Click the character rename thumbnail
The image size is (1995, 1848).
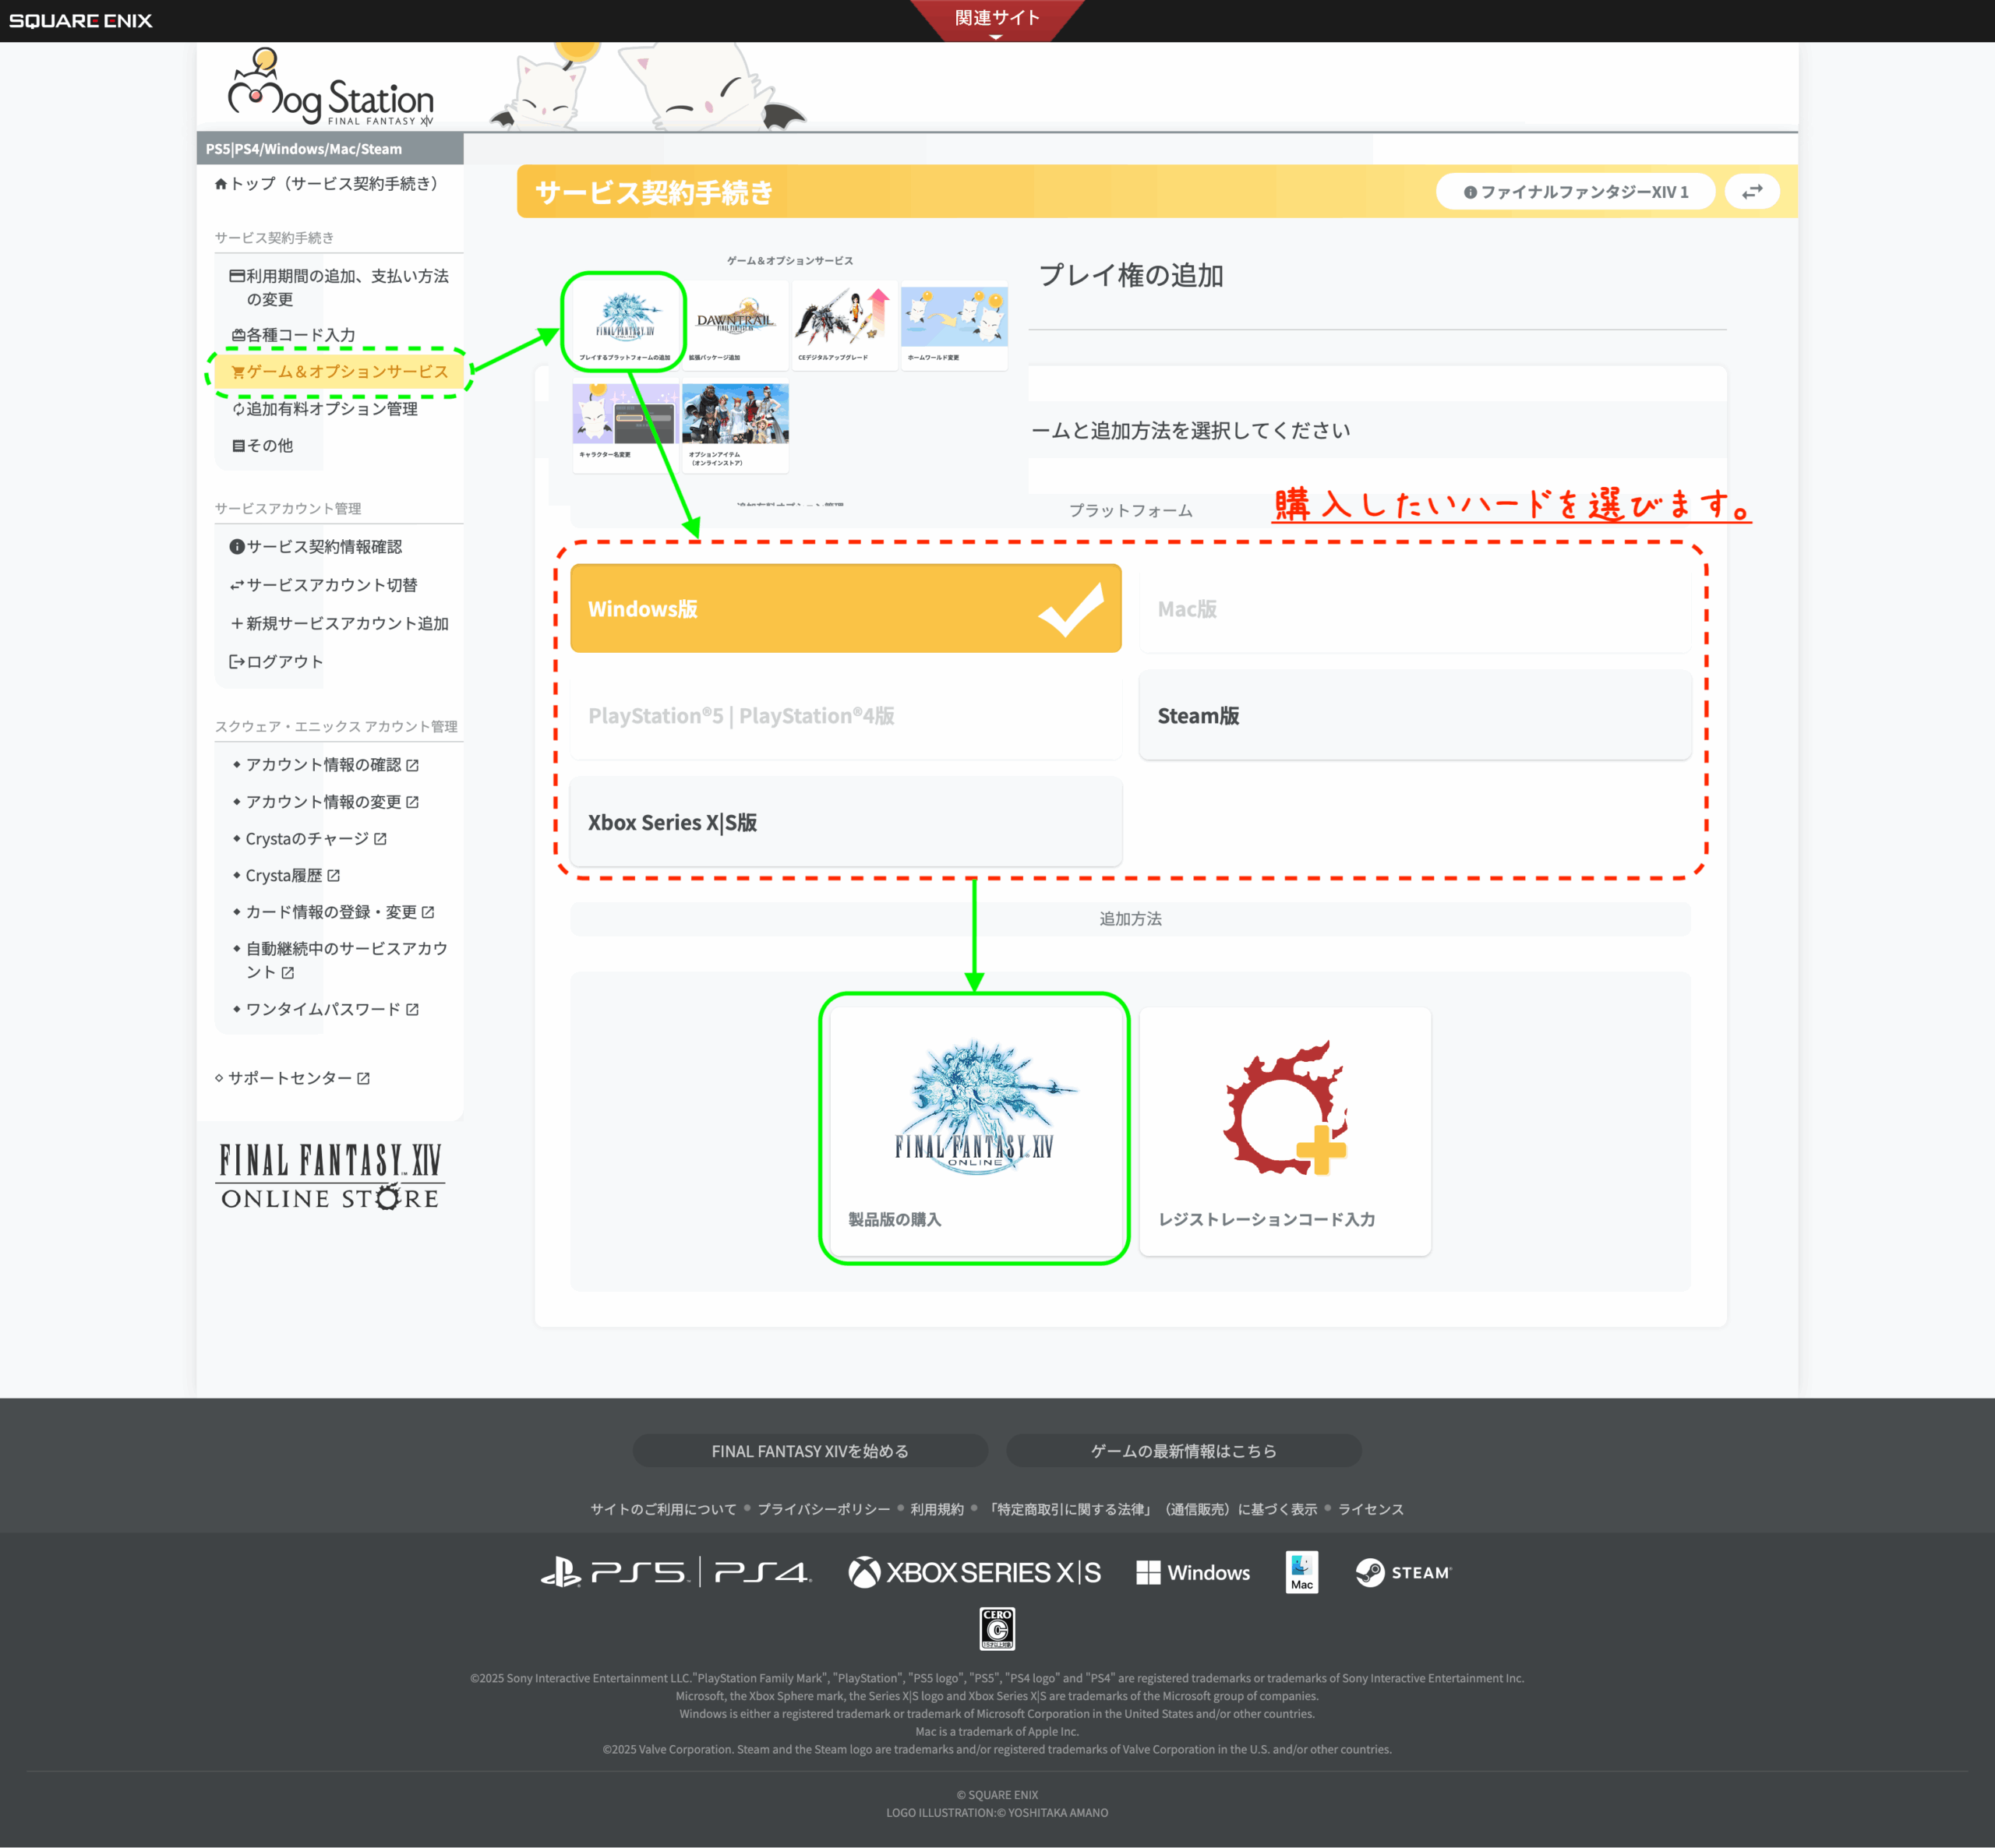pos(625,426)
